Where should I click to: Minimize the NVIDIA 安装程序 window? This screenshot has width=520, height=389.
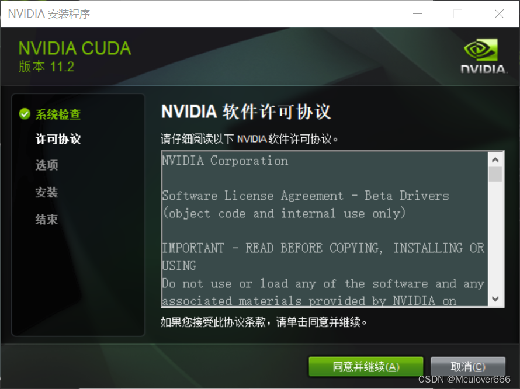[x=417, y=14]
